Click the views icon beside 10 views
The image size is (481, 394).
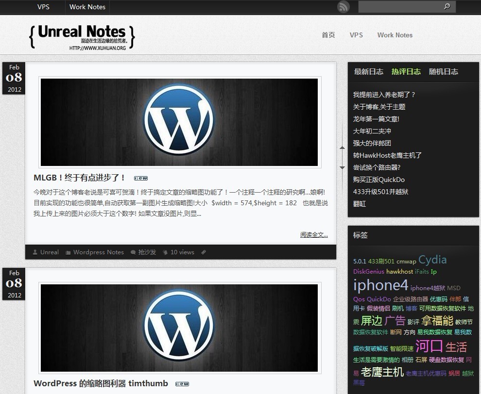tap(165, 252)
